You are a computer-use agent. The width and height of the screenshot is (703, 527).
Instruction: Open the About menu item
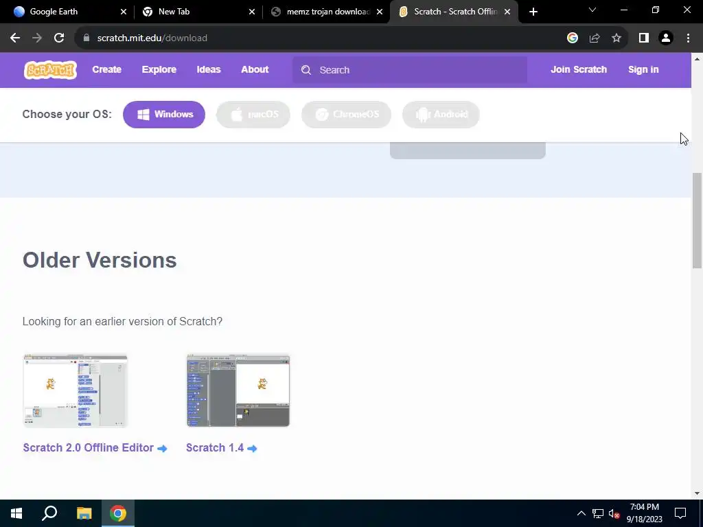[x=255, y=70]
